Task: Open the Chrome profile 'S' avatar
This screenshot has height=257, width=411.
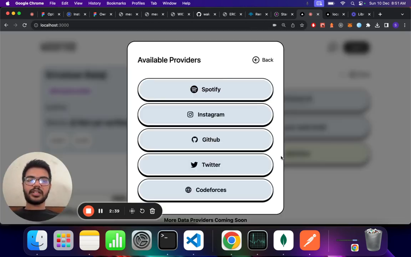Action: click(x=396, y=25)
